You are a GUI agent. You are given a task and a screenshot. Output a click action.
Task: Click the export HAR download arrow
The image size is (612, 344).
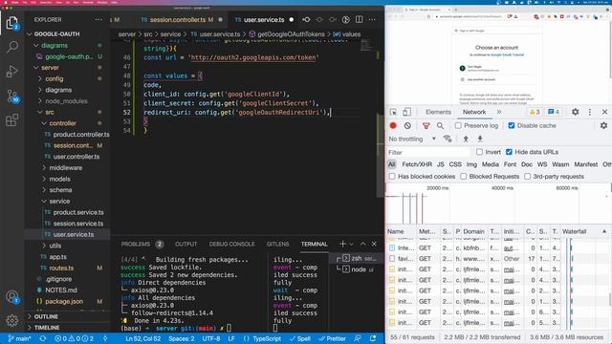pos(480,139)
